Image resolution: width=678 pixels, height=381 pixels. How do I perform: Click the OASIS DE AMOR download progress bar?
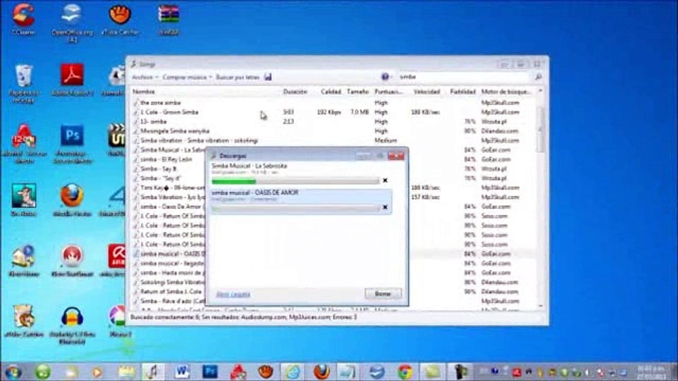click(x=296, y=208)
